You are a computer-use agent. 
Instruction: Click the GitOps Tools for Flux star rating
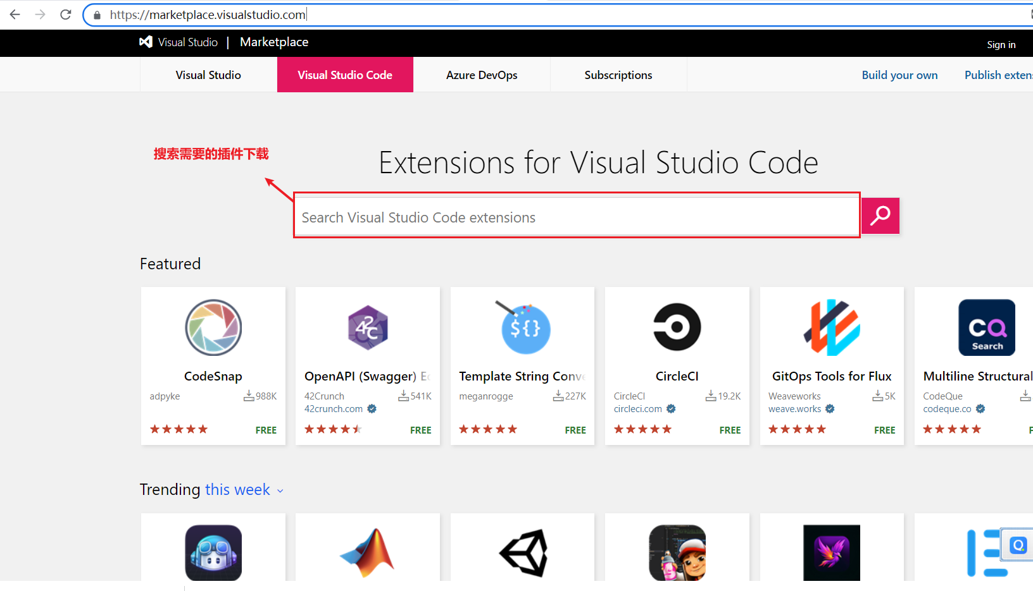coord(797,429)
